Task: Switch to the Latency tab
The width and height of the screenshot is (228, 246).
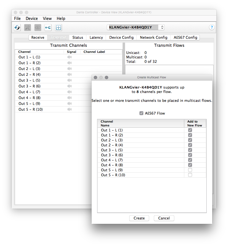Action: [x=96, y=38]
